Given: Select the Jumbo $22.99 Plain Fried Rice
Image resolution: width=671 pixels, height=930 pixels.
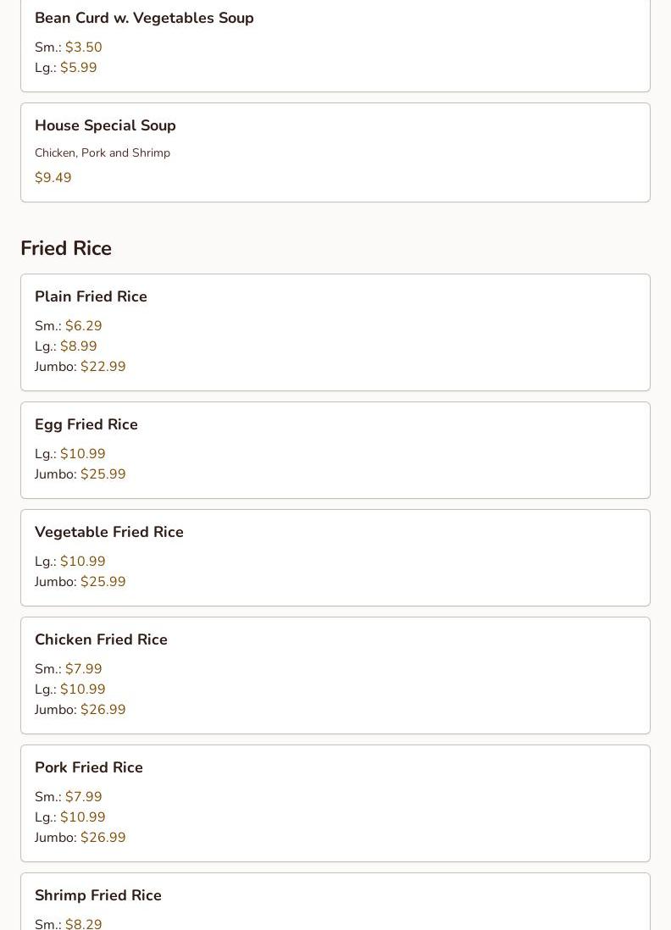Looking at the screenshot, I should 103,367.
